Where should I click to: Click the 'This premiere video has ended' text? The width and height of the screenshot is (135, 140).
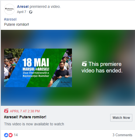tap(102, 67)
